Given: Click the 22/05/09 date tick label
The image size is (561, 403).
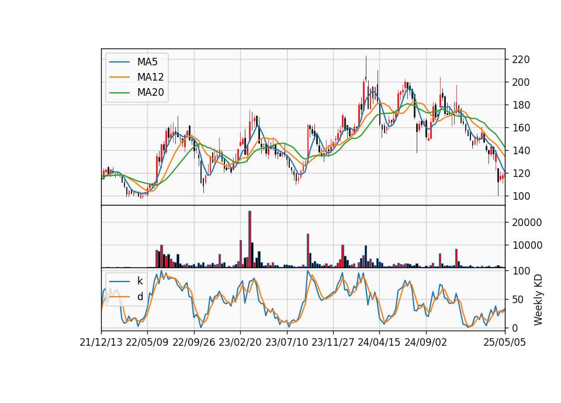Looking at the screenshot, I should tap(147, 342).
